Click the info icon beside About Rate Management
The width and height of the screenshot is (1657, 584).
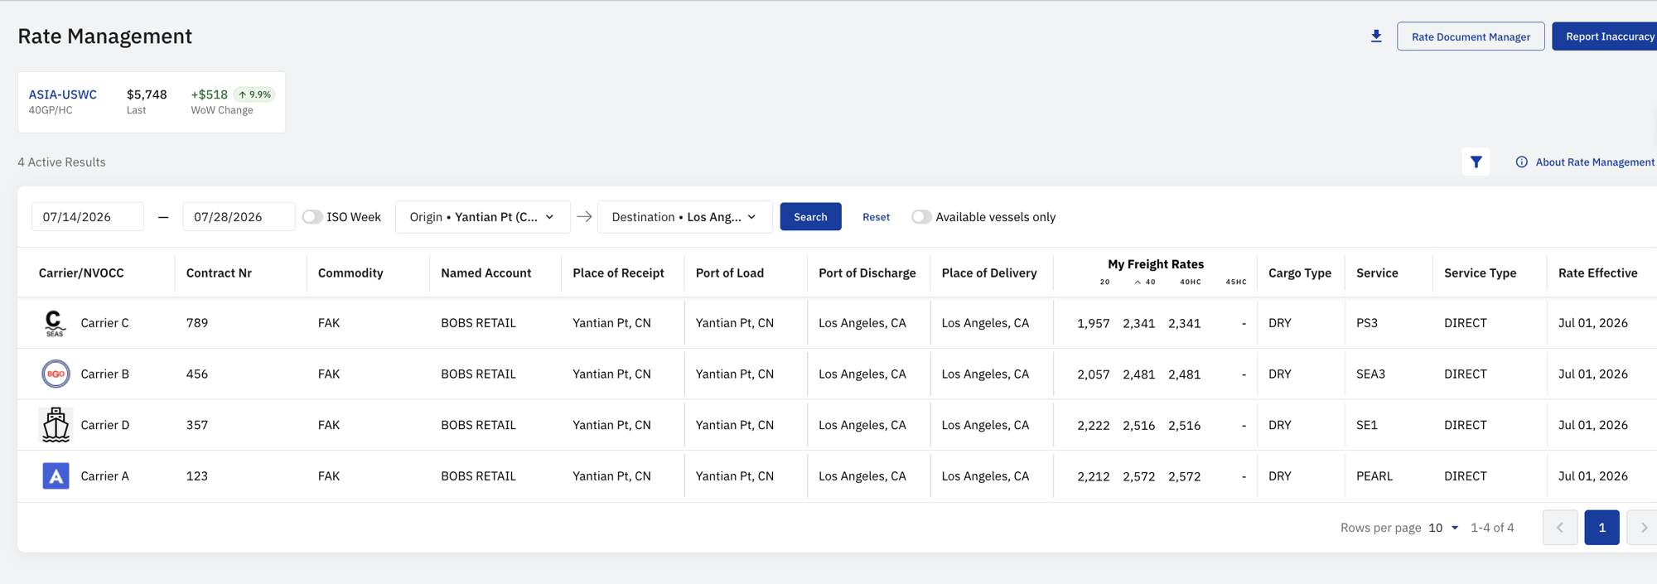pyautogui.click(x=1521, y=162)
